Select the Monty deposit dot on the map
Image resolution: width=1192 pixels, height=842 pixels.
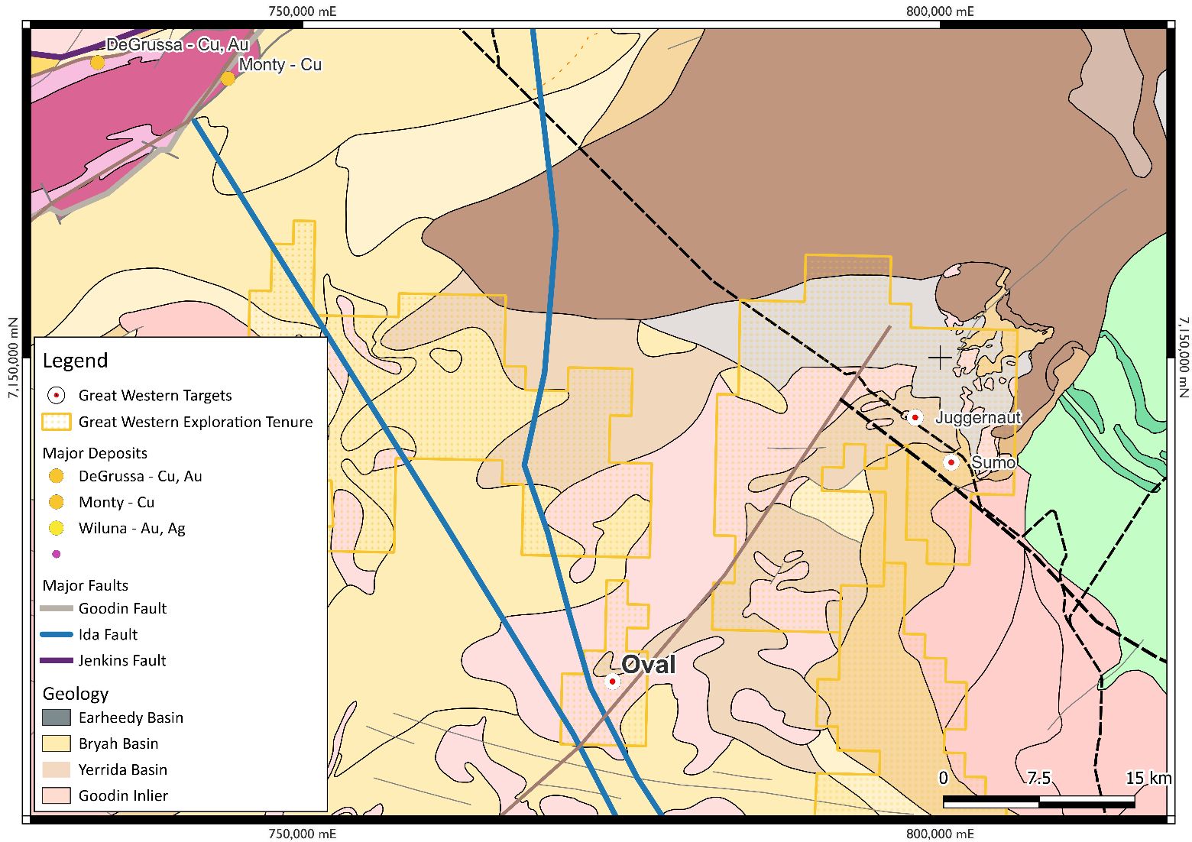pyautogui.click(x=228, y=78)
